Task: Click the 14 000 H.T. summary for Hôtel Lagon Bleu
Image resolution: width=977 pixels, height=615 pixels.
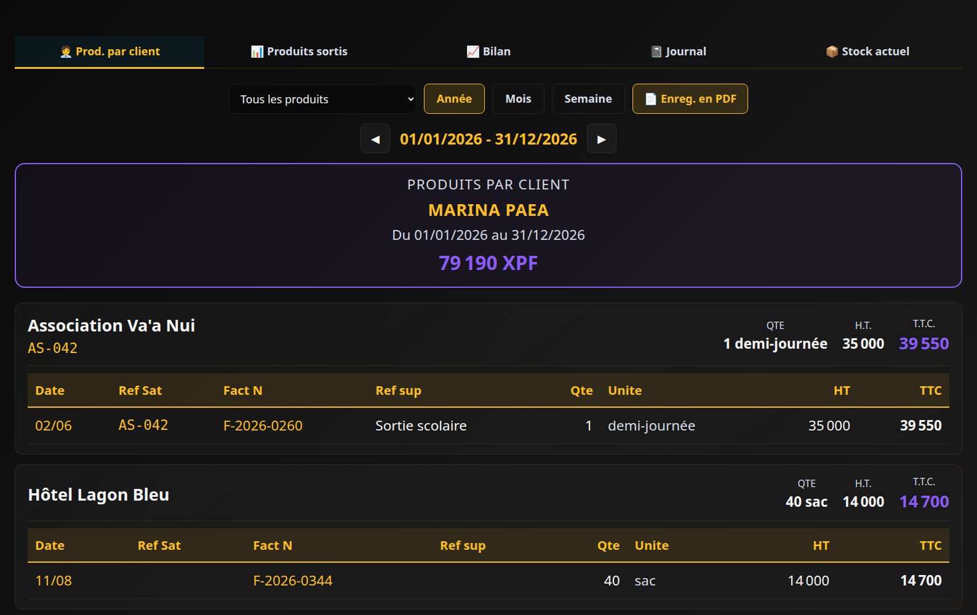Action: click(863, 502)
